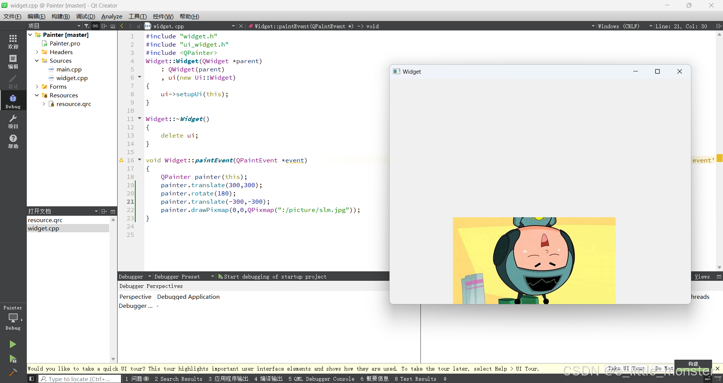Open the Welcome mode in sidebar

[x=13, y=41]
